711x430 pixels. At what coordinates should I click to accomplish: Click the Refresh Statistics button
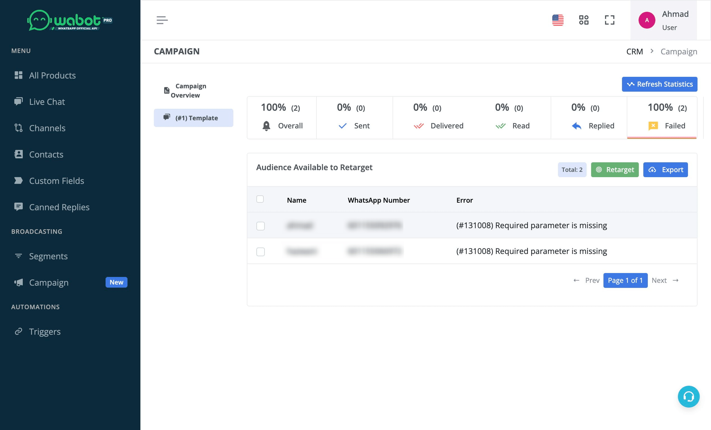[x=660, y=84]
